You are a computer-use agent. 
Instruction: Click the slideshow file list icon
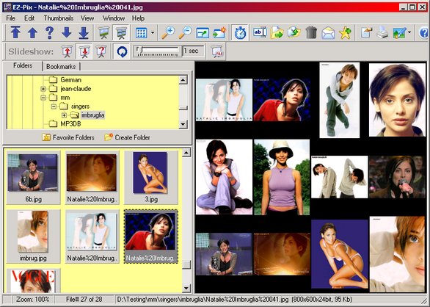tap(217, 51)
